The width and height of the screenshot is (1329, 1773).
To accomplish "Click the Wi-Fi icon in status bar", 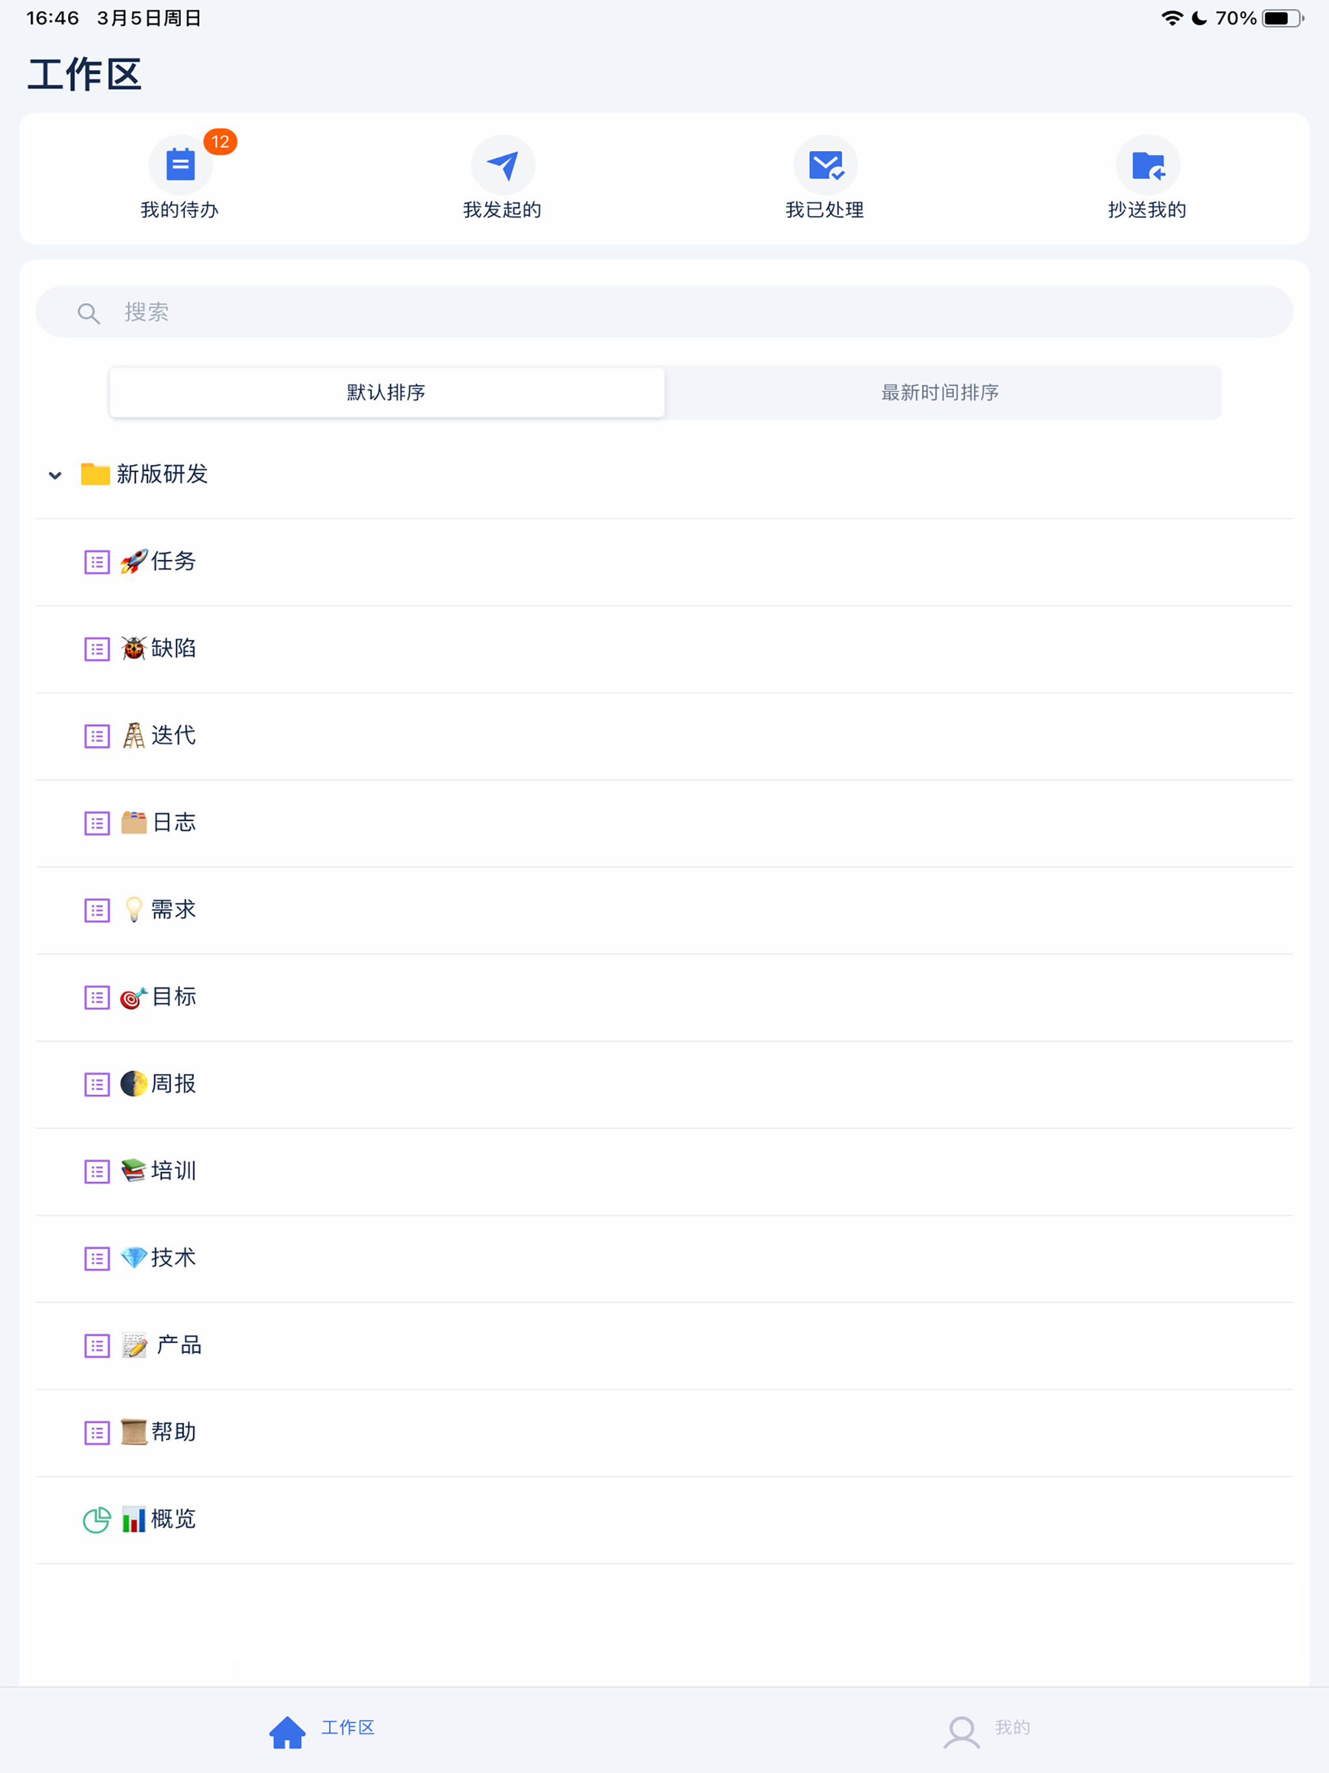I will pyautogui.click(x=1172, y=18).
